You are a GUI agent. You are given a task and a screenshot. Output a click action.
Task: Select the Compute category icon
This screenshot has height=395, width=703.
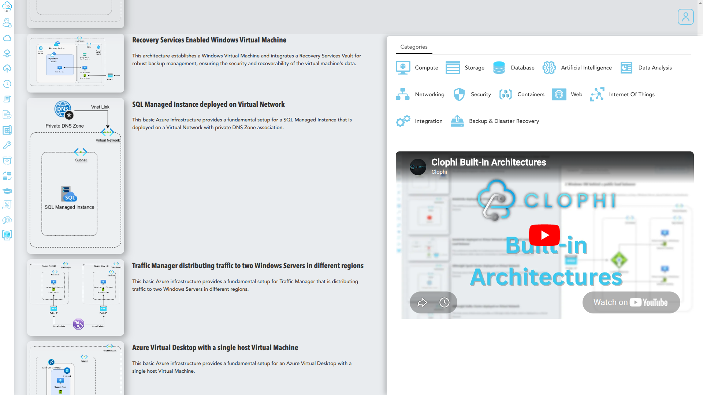(403, 68)
